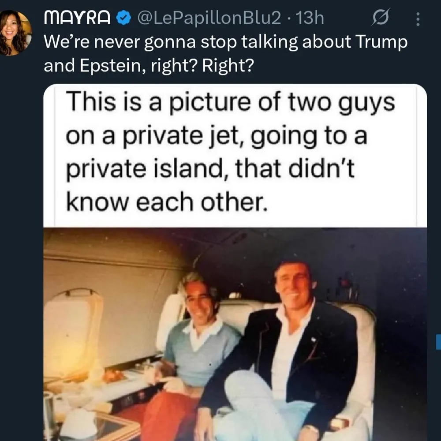The height and width of the screenshot is (441, 441).
Task: Click the blue marker at the right edge
Action: pyautogui.click(x=438, y=342)
